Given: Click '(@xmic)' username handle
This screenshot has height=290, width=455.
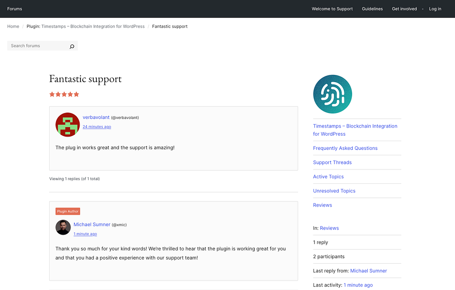Looking at the screenshot, I should (x=119, y=225).
